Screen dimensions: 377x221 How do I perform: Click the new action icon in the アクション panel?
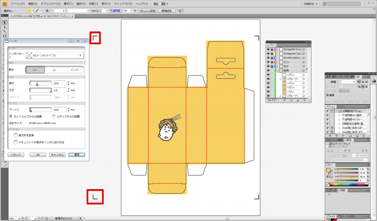coord(357,136)
